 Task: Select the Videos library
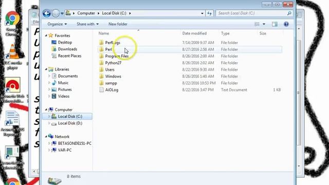tap(64, 96)
